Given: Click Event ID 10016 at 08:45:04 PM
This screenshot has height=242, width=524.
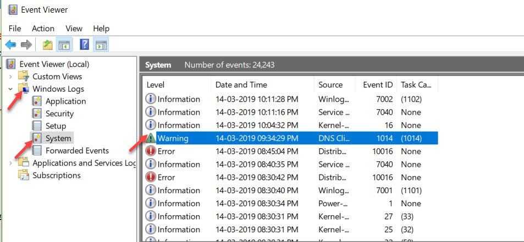Looking at the screenshot, I should [x=383, y=151].
